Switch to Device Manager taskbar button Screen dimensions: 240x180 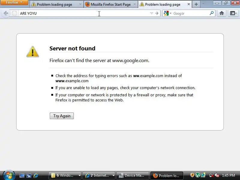[133, 175]
